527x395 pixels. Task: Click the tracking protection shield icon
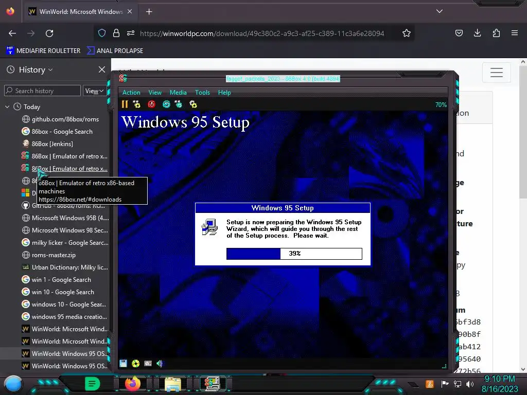[102, 33]
